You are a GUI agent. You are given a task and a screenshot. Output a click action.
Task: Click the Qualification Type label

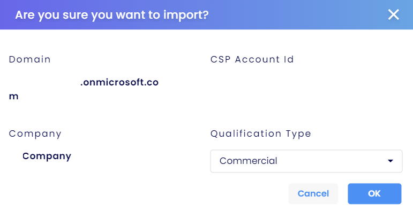tap(260, 134)
